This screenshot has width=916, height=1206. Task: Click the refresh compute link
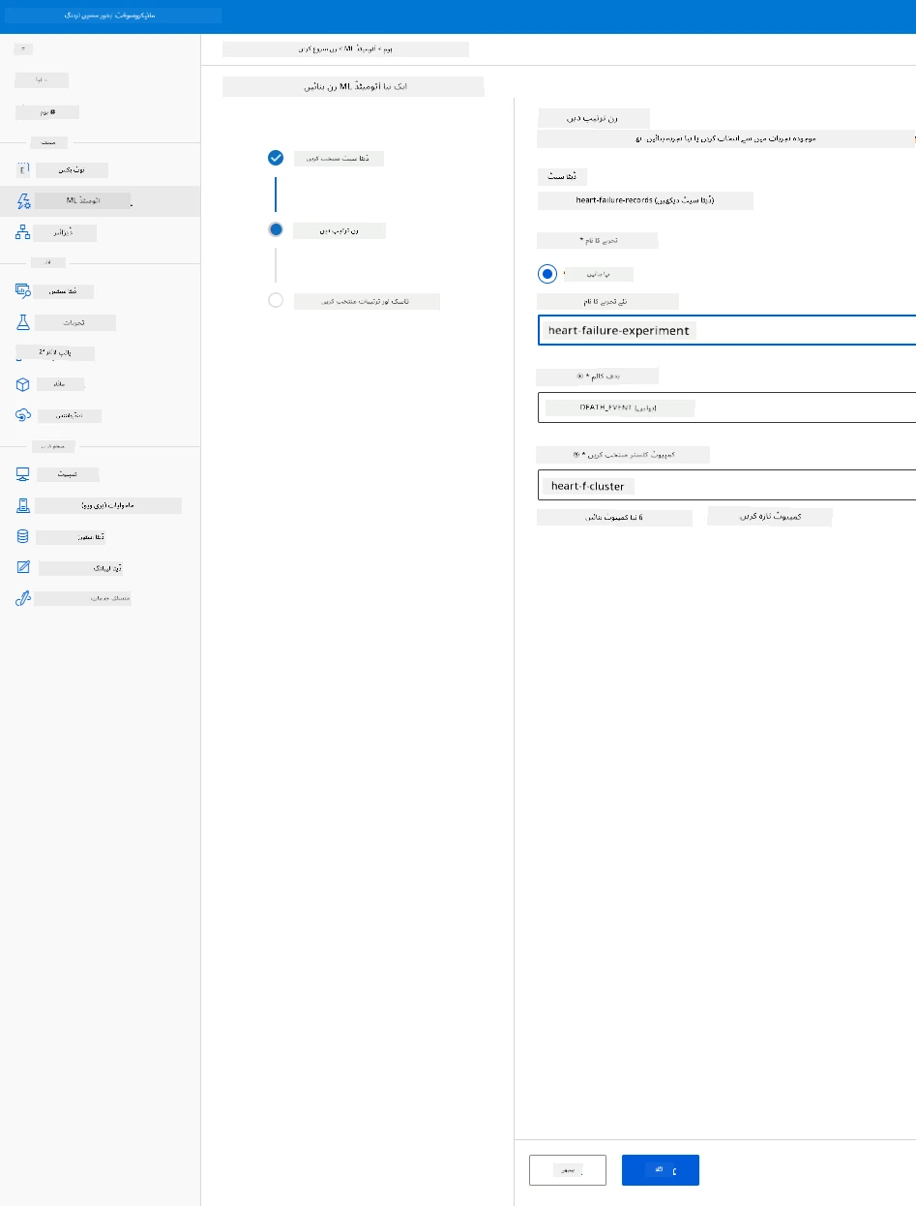770,518
